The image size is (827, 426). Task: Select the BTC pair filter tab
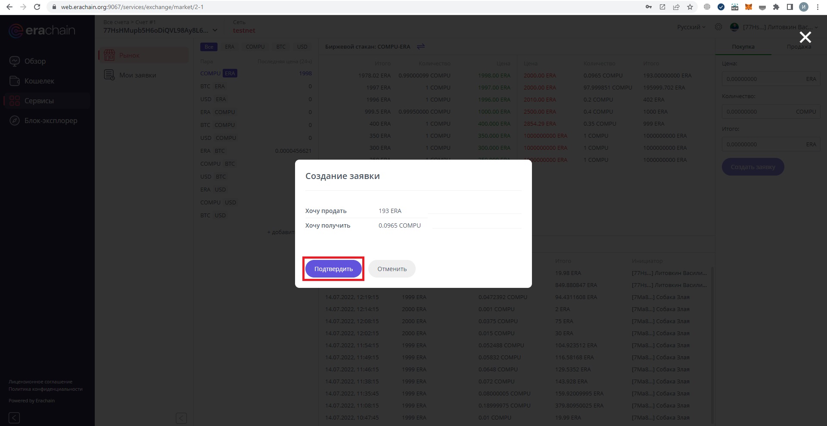tap(281, 46)
